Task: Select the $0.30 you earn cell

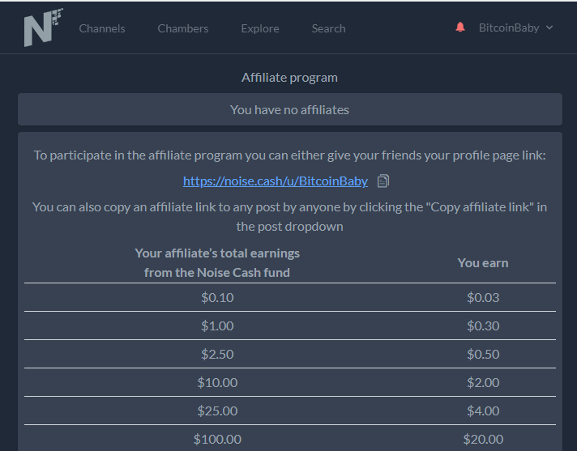Action: pos(483,325)
